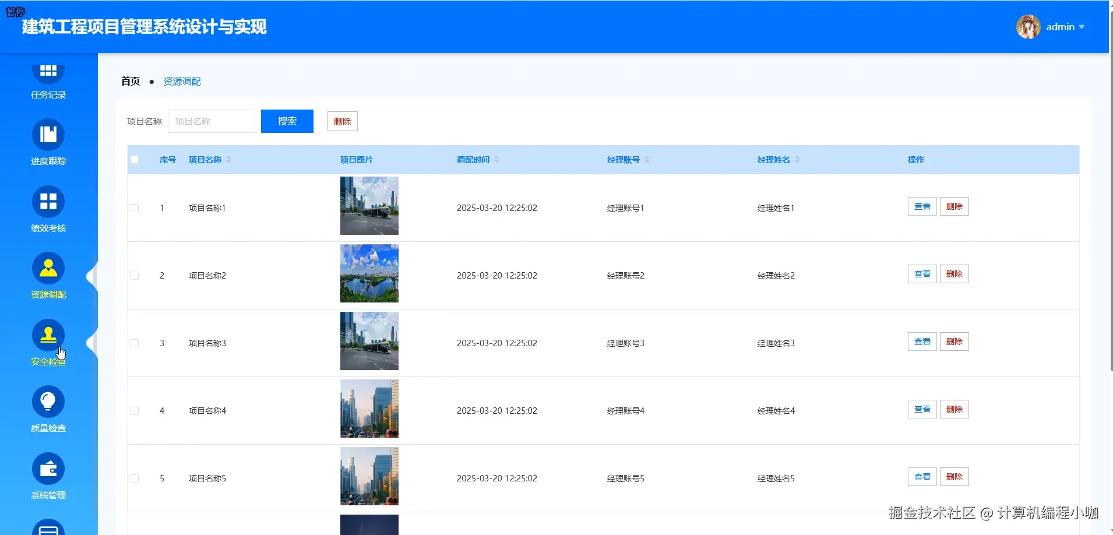1113x535 pixels.
Task: Check the row for 项目名称2
Action: [x=135, y=276]
